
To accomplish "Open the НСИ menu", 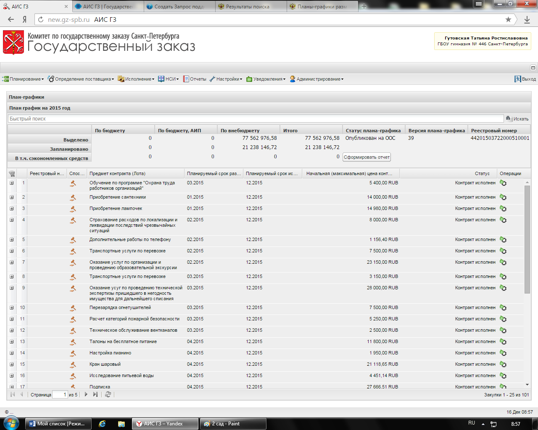I will pyautogui.click(x=169, y=79).
